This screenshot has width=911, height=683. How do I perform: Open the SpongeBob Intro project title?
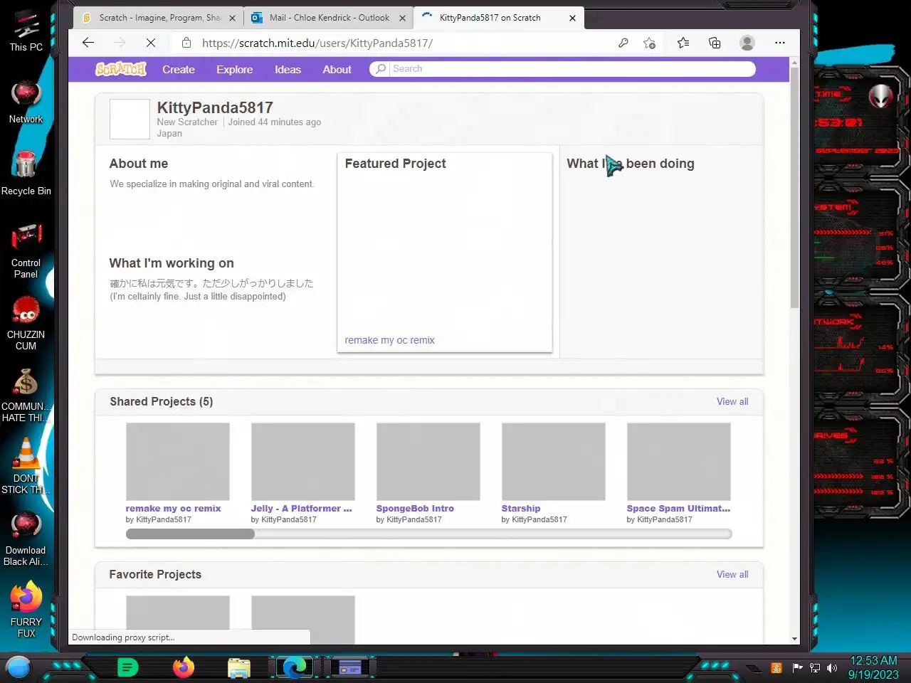click(415, 508)
